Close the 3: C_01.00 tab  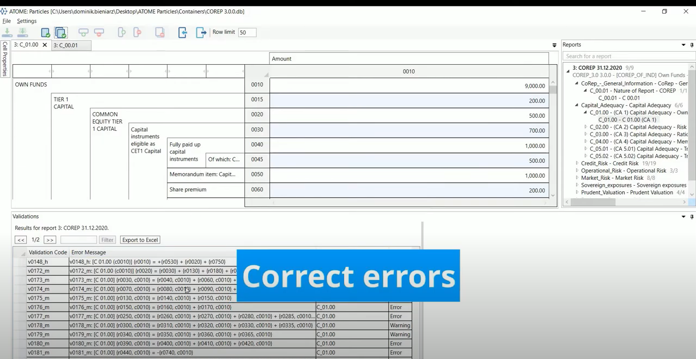coord(45,45)
